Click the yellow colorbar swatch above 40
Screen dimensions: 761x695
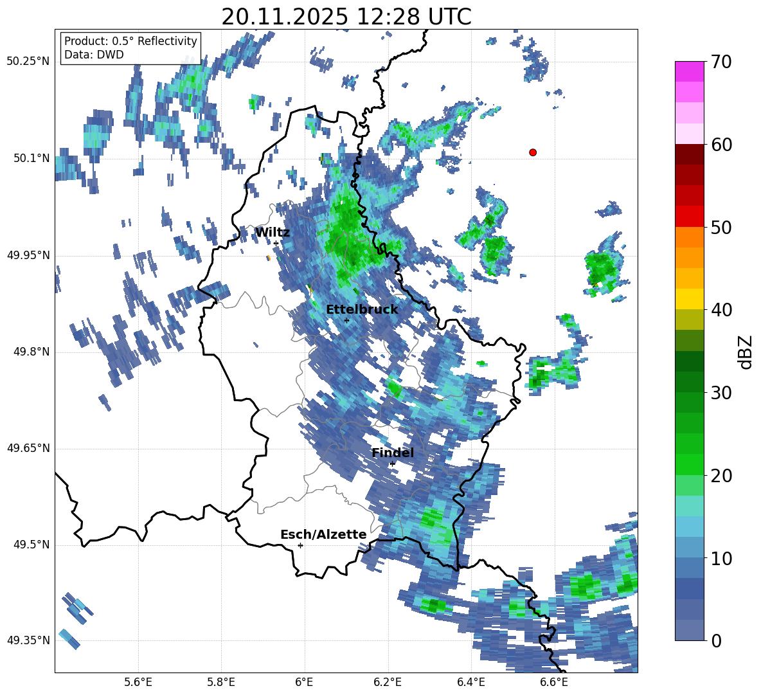pos(689,299)
